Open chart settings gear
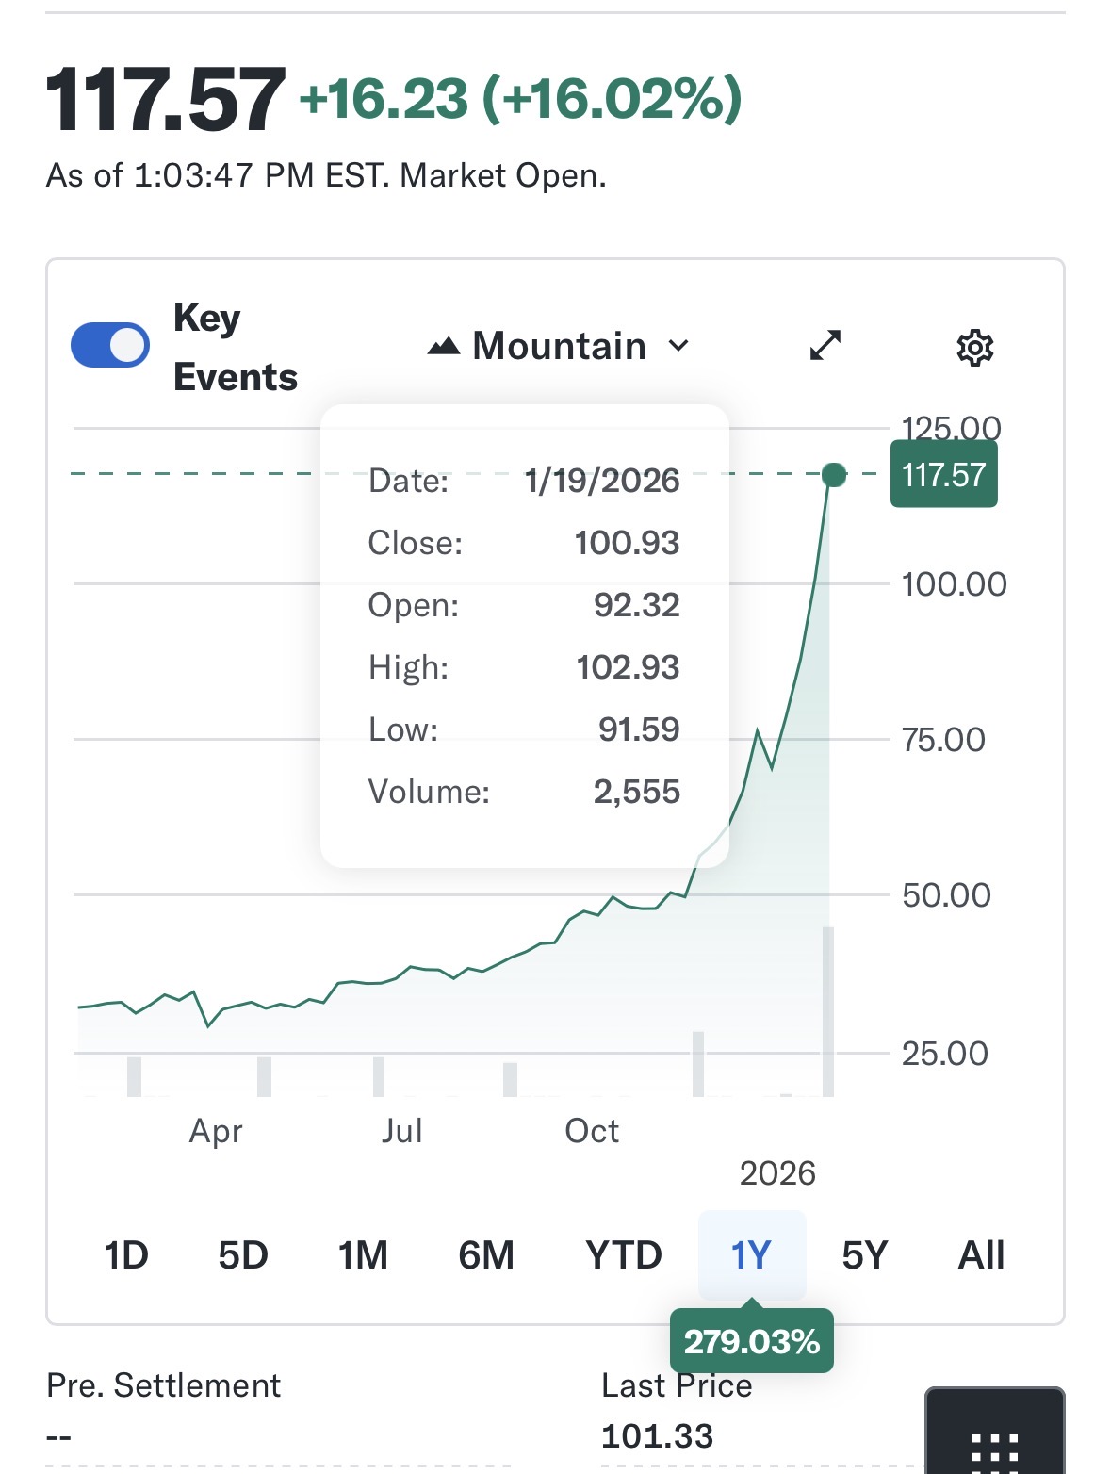Screen dimensions: 1111x1474 pos(974,348)
